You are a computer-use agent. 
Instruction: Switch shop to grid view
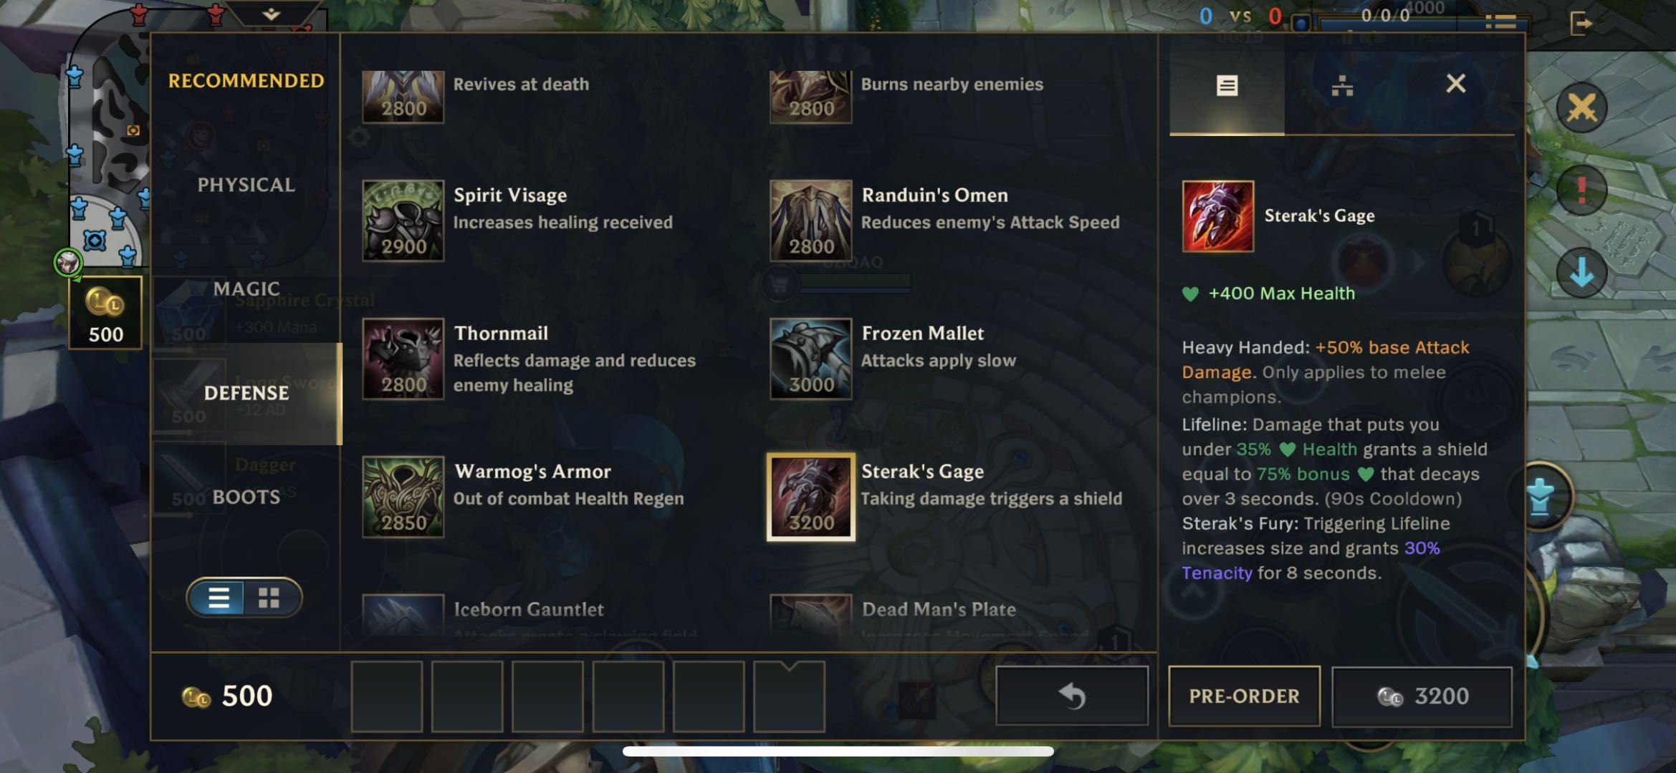(269, 598)
